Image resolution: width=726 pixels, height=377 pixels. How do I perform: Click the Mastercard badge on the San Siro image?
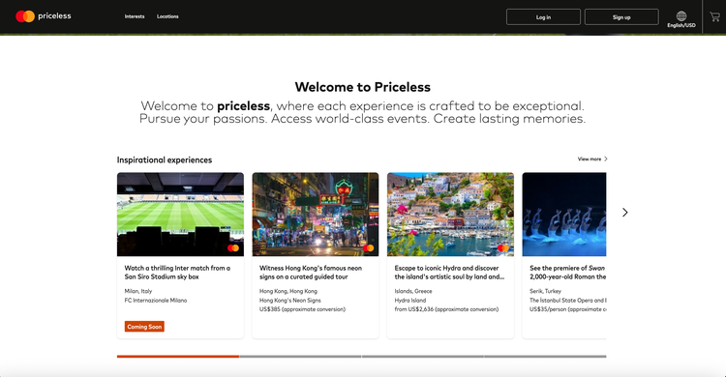point(233,247)
